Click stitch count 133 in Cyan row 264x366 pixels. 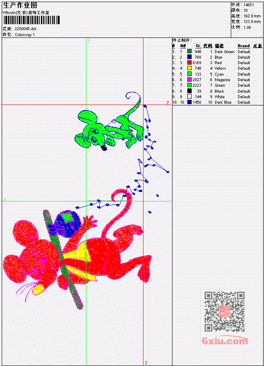click(198, 74)
